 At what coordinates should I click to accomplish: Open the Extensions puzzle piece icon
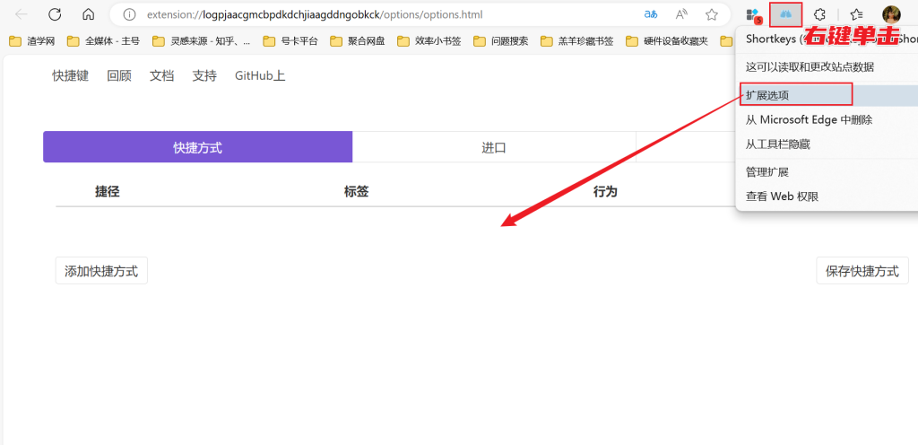coord(818,14)
